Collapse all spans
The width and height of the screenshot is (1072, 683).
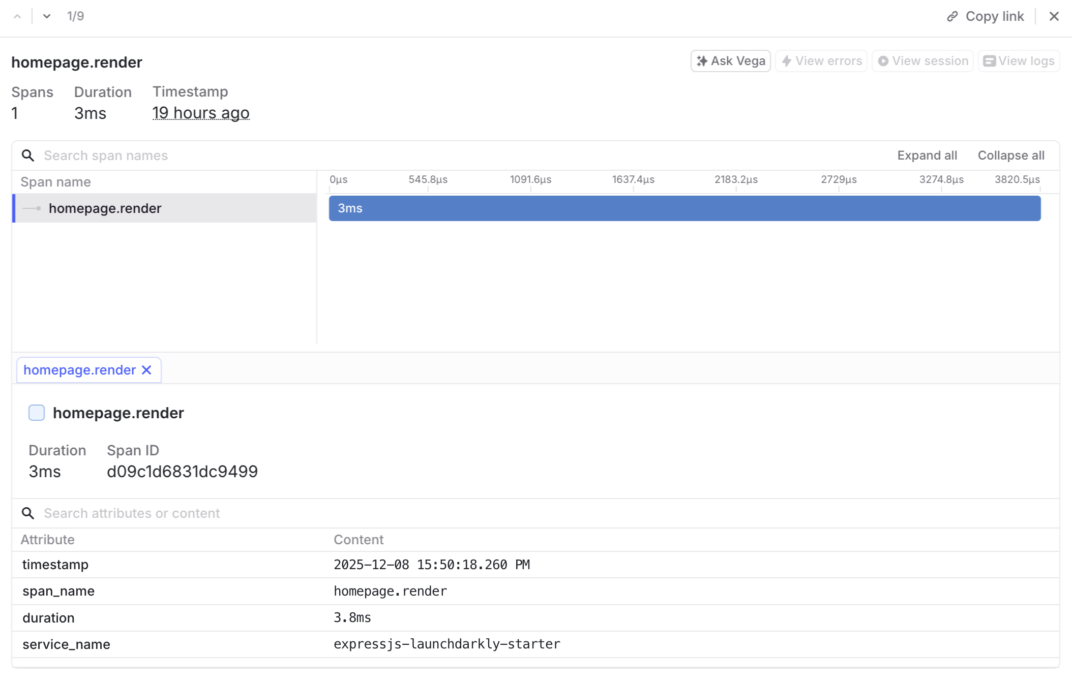tap(1010, 156)
